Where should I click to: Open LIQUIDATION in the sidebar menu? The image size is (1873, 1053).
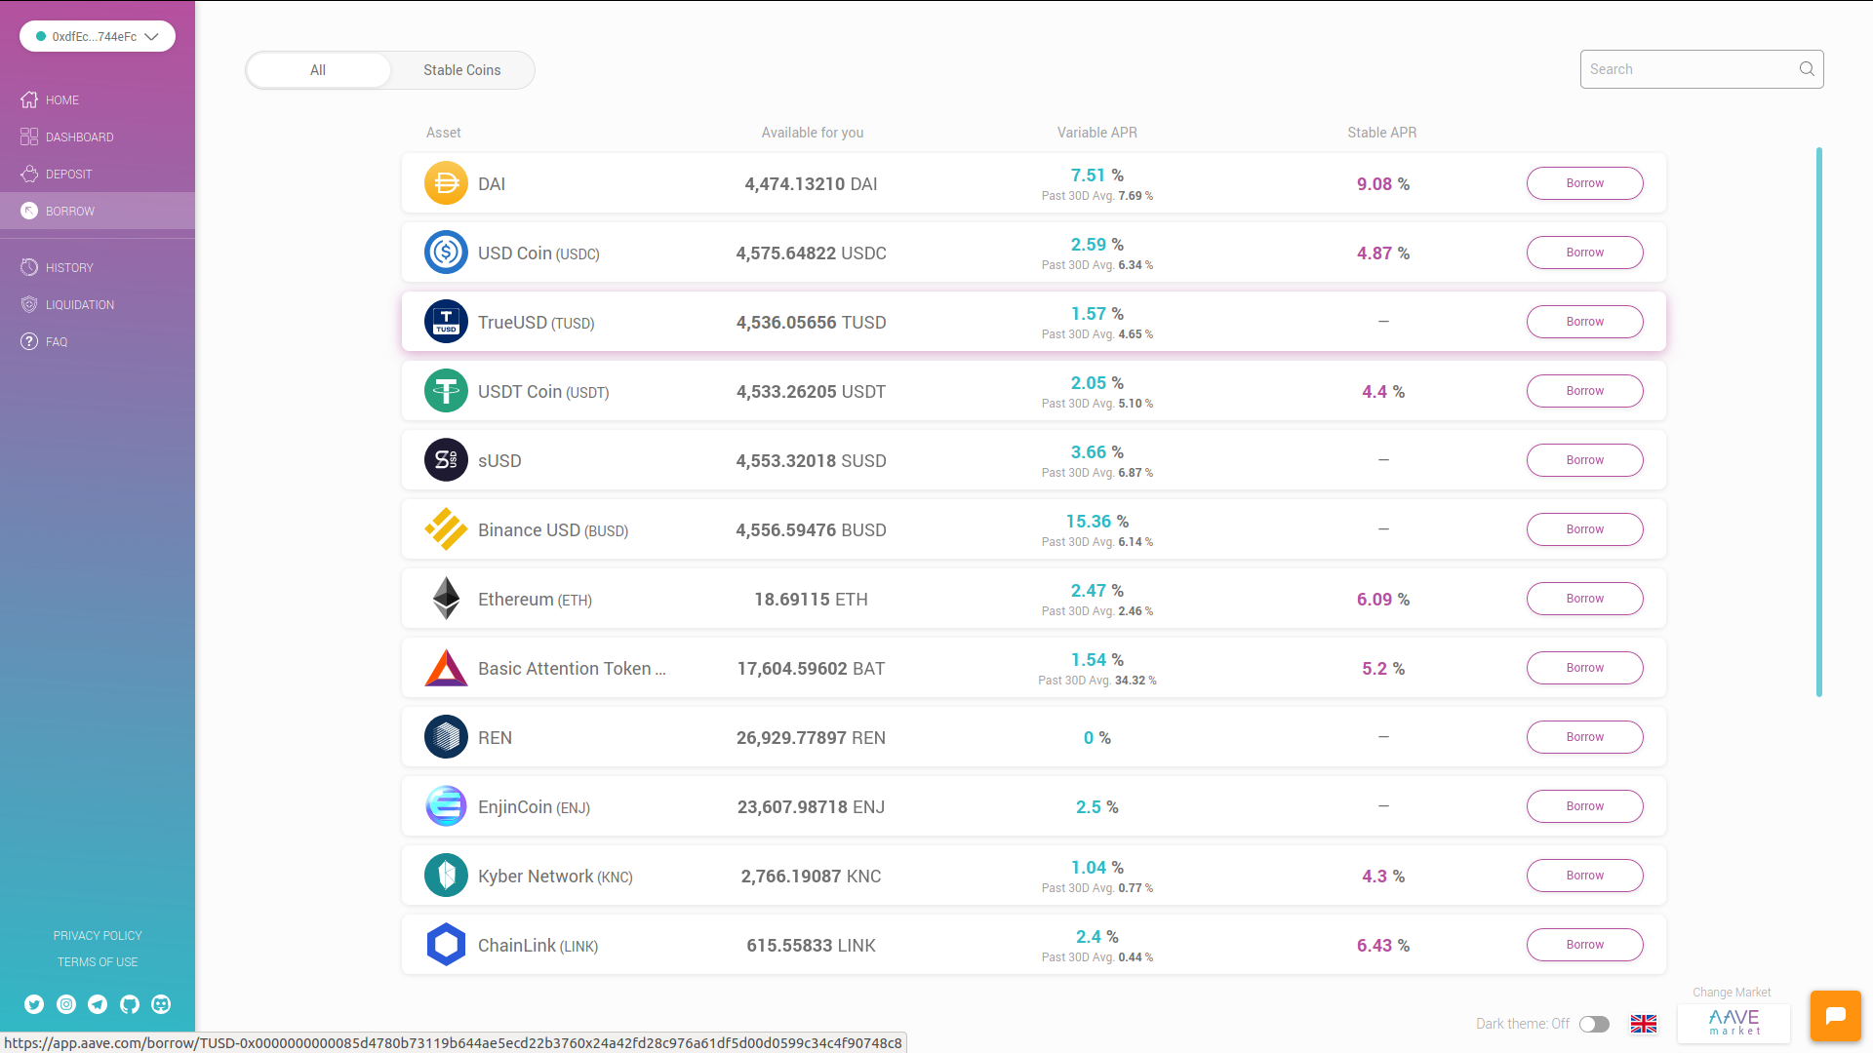pyautogui.click(x=80, y=305)
